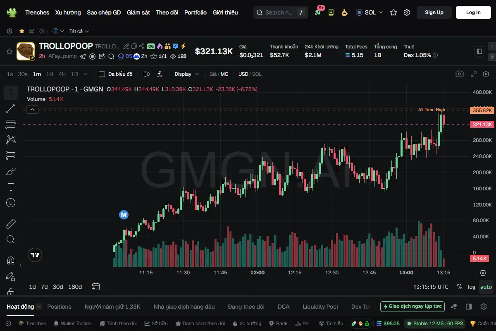Favorite TROLLOPOOP with the star toggle
The image size is (496, 331).
(9, 51)
